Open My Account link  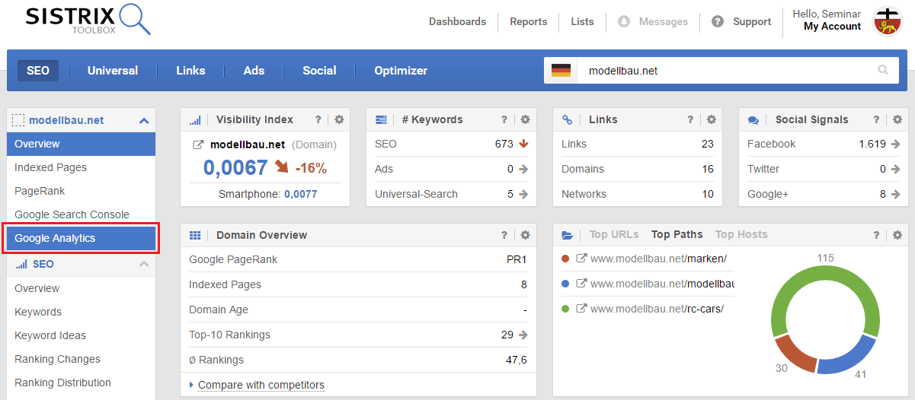point(832,26)
